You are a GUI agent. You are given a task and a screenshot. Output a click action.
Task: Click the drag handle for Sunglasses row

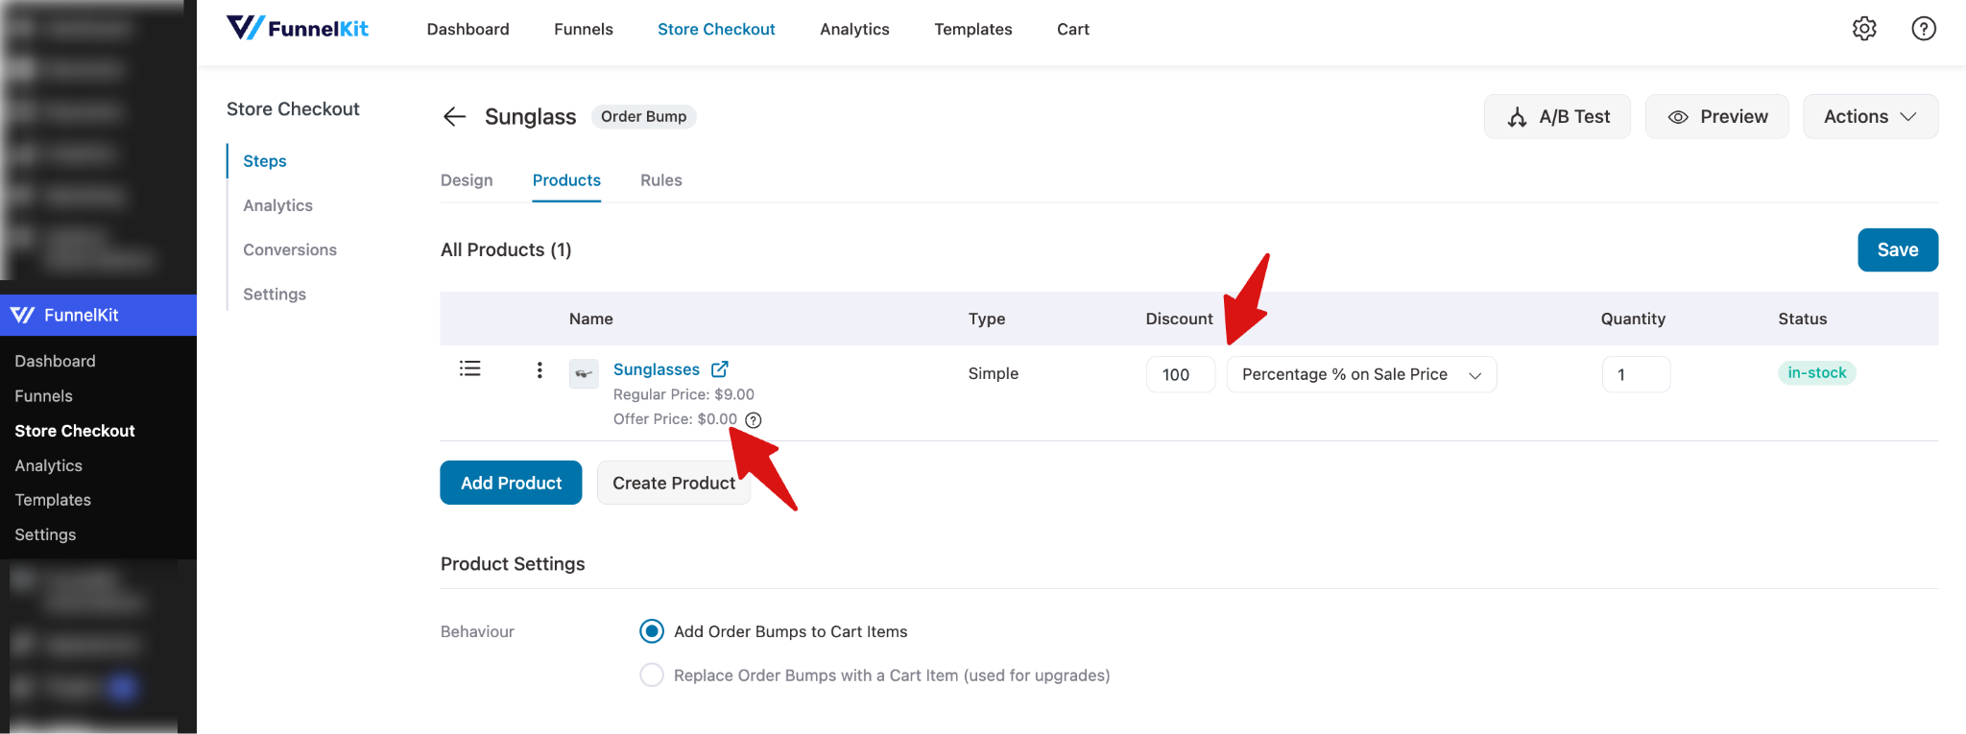469,368
